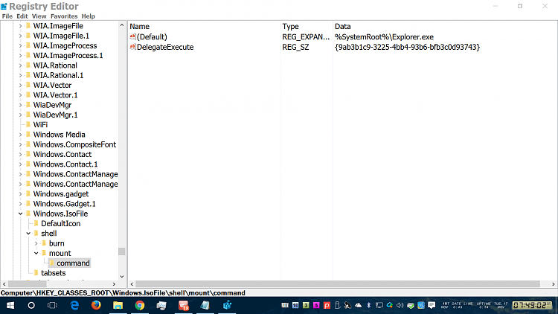Screen dimensions: 558x314
Task: Expand the WIA.Vector.1 key
Action: click(20, 95)
